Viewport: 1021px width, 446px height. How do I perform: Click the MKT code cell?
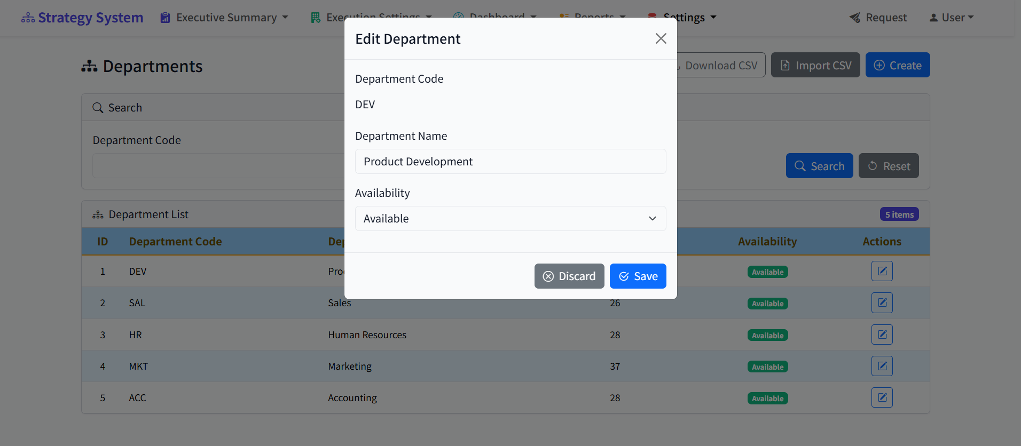coord(138,367)
